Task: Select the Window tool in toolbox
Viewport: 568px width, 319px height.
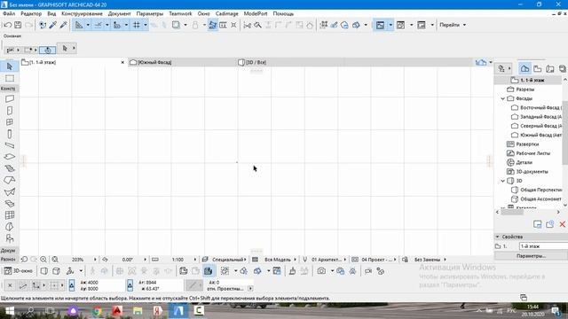Action: coord(10,122)
